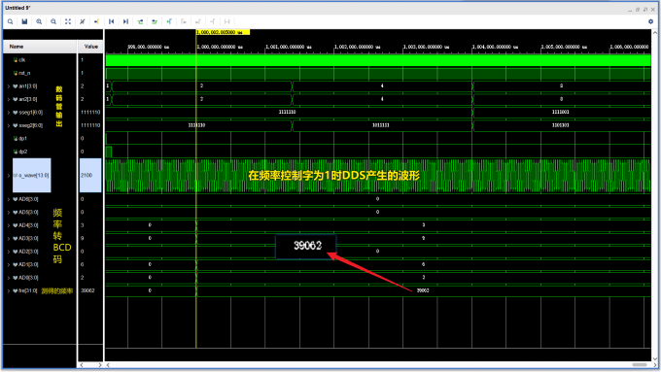The width and height of the screenshot is (661, 372).
Task: Go to previous signal transition
Action: (140, 21)
